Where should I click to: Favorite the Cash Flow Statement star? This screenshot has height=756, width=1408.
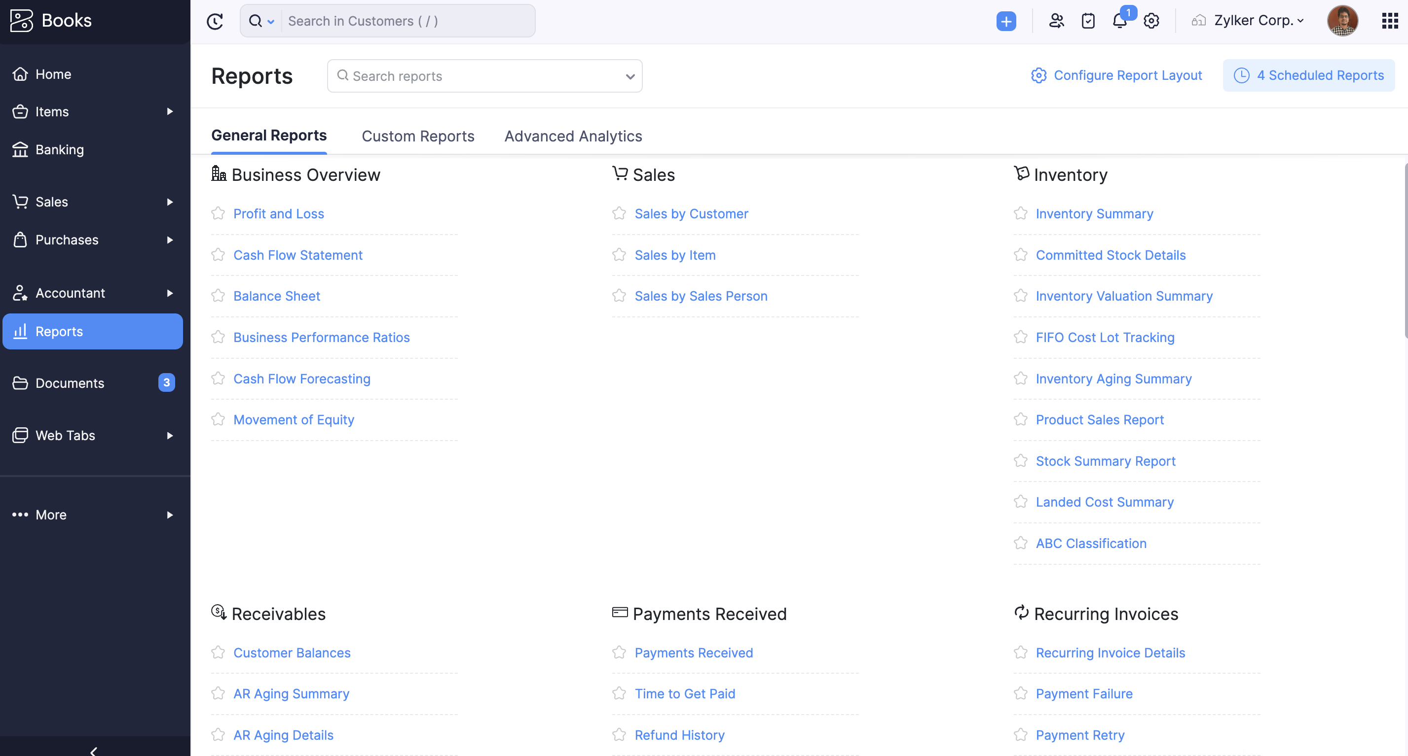pos(218,255)
